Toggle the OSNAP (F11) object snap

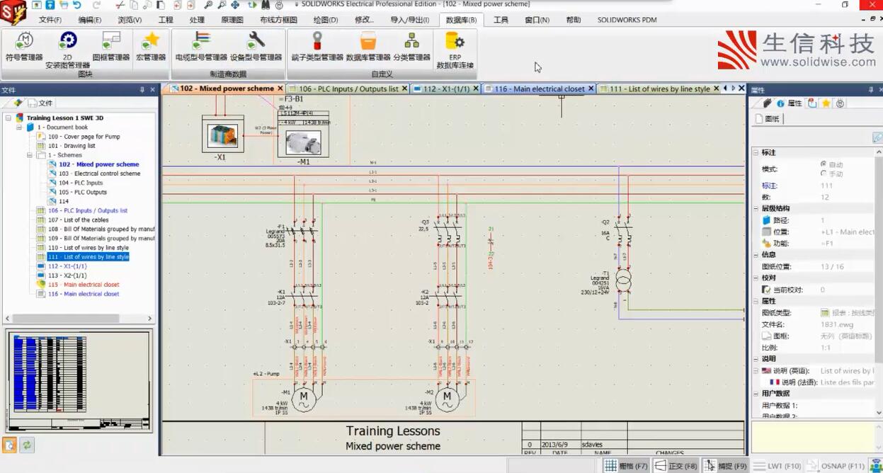(x=836, y=466)
